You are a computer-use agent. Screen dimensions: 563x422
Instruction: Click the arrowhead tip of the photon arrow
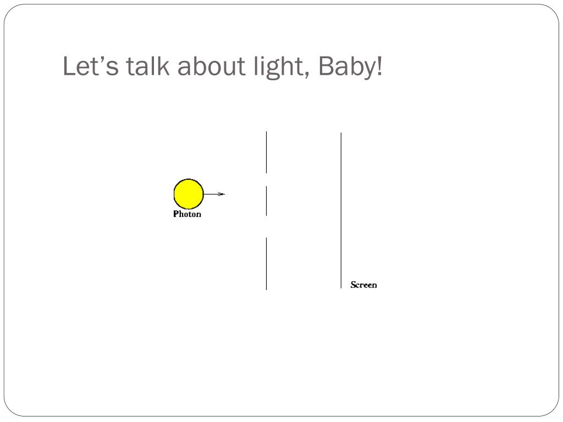point(223,194)
